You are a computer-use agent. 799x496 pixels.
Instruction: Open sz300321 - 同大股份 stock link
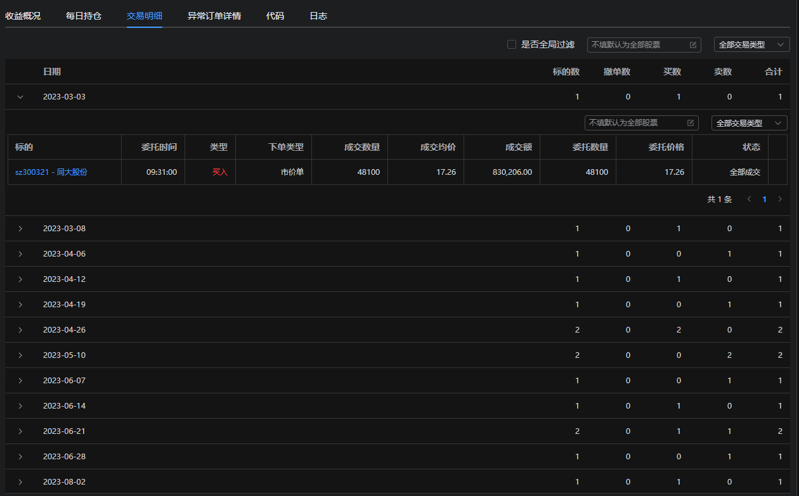(x=51, y=172)
